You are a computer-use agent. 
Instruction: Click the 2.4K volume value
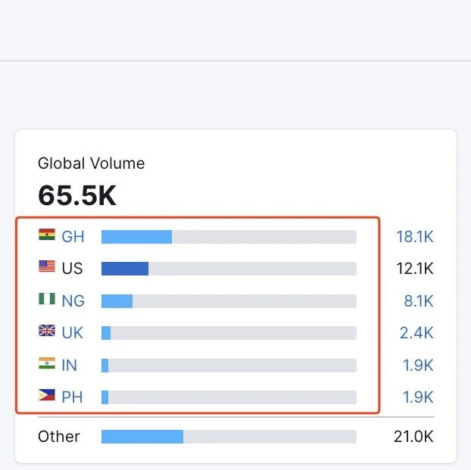tap(418, 333)
